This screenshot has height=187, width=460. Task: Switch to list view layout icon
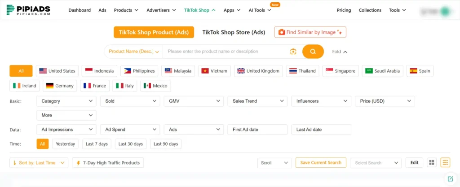(x=445, y=163)
